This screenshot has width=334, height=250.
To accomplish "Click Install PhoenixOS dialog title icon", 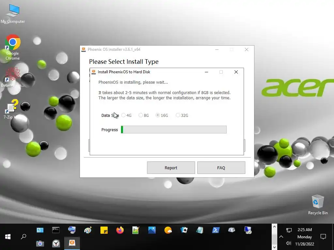I will click(x=94, y=72).
